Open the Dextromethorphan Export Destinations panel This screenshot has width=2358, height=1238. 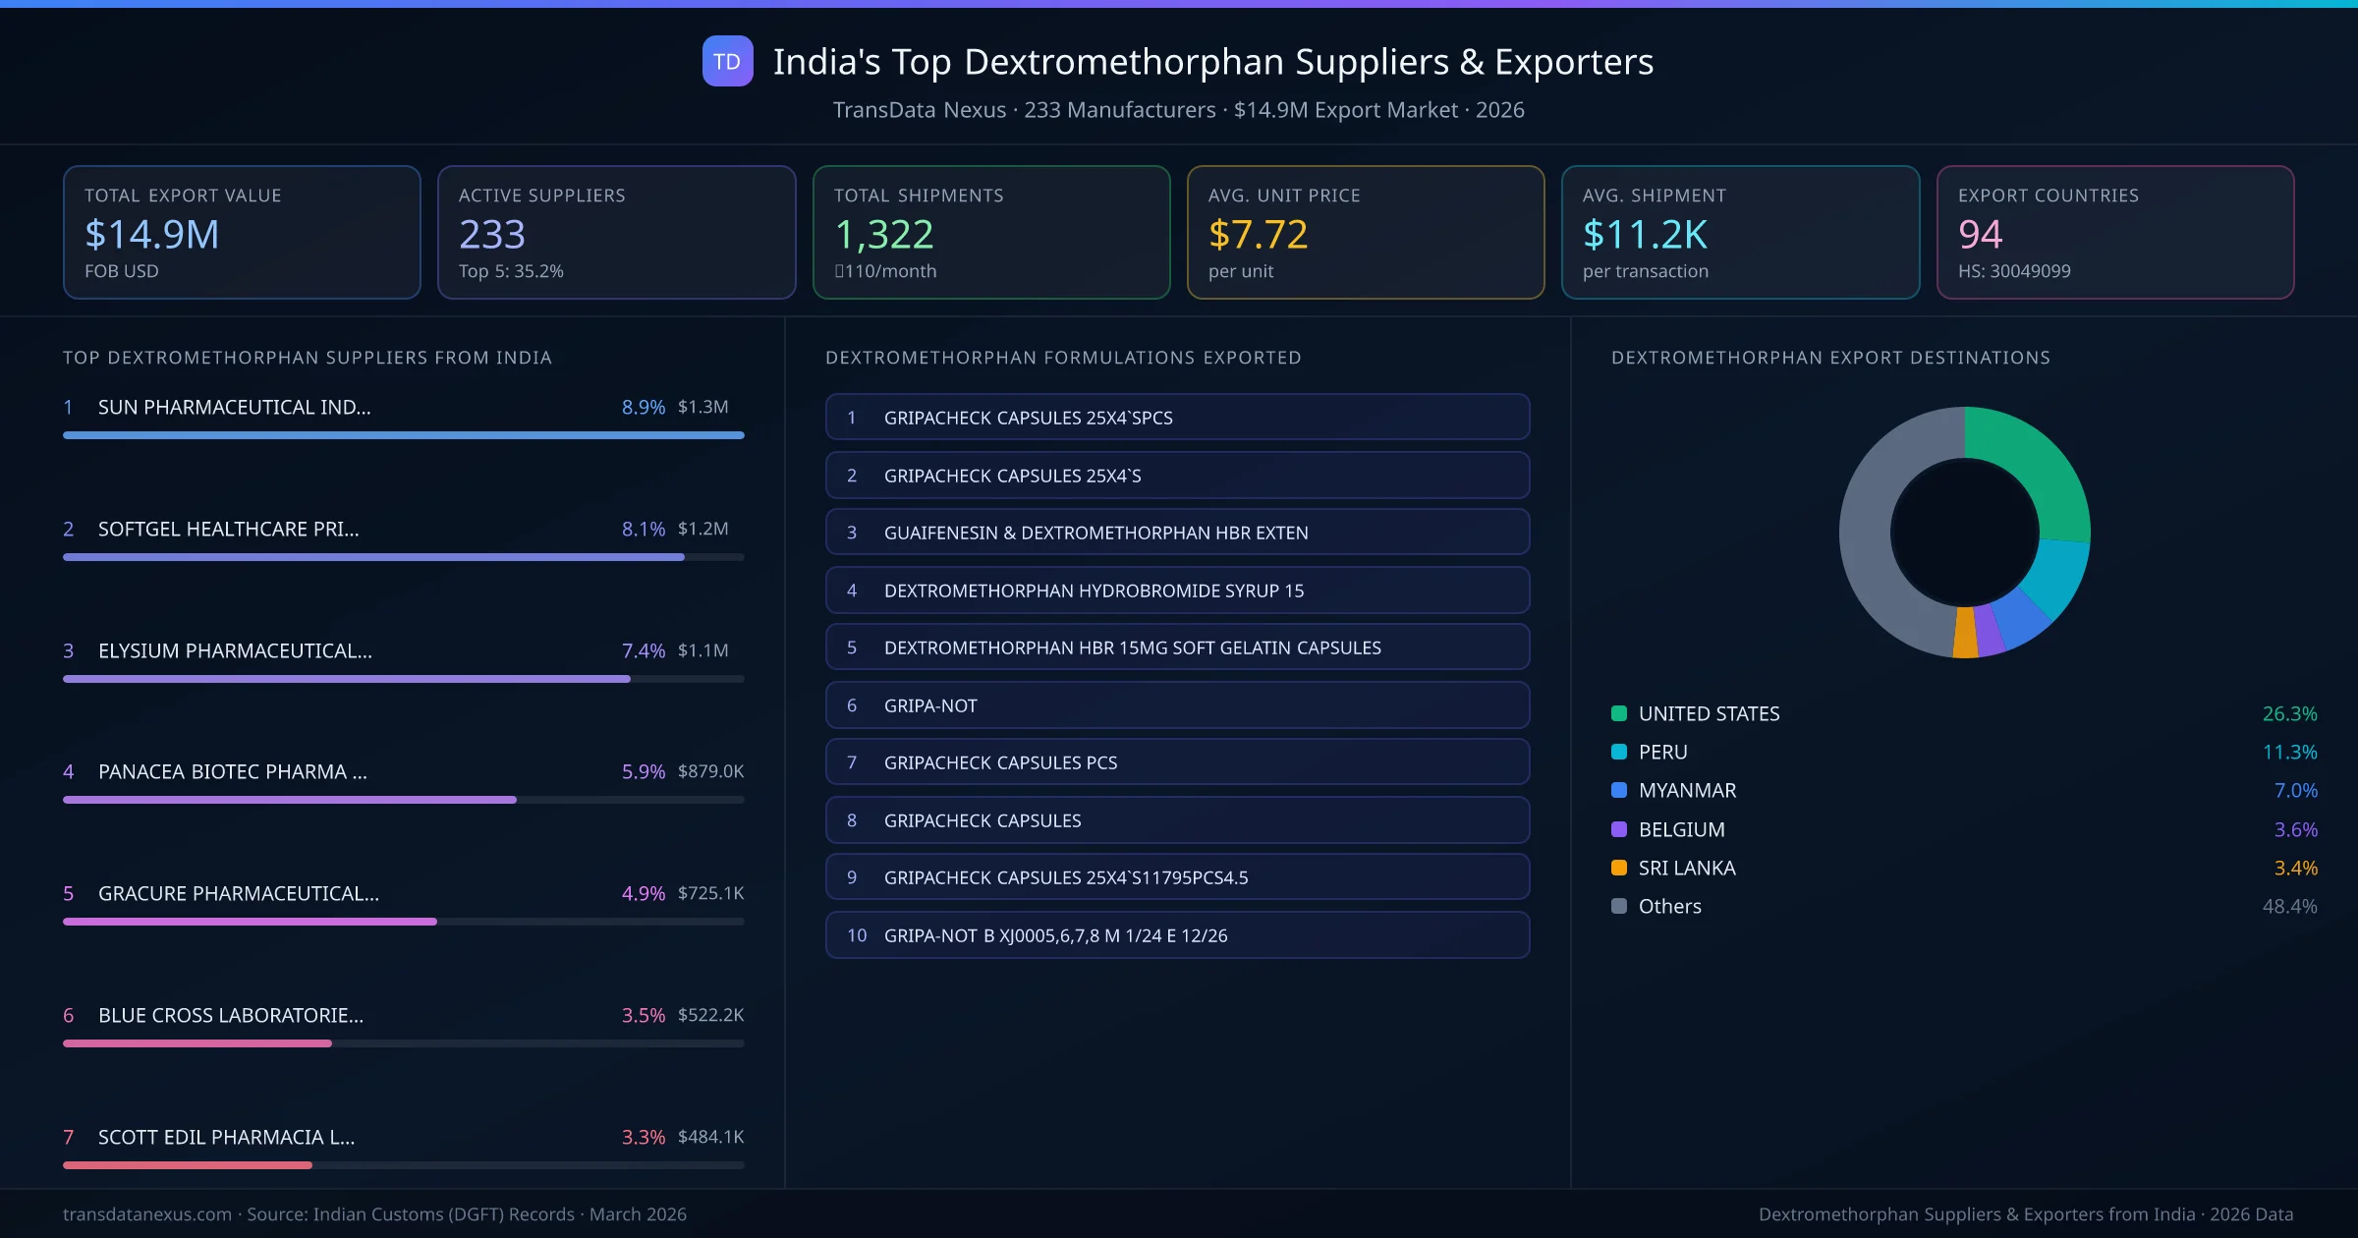click(1830, 358)
